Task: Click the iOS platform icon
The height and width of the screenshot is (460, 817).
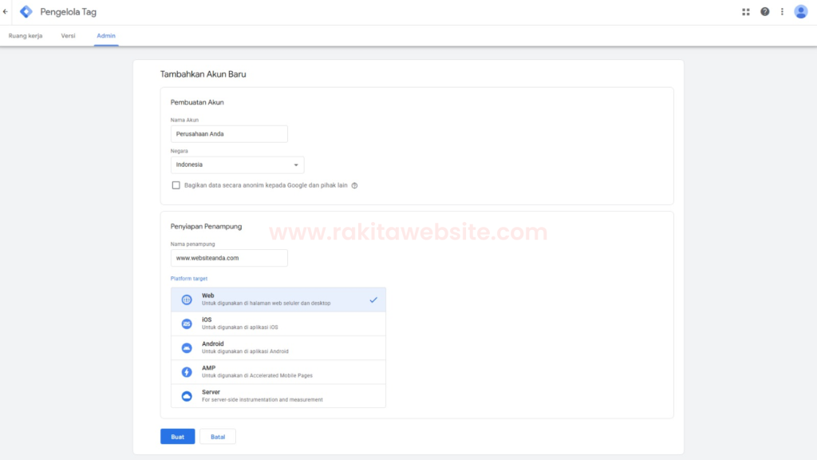Action: pos(187,324)
